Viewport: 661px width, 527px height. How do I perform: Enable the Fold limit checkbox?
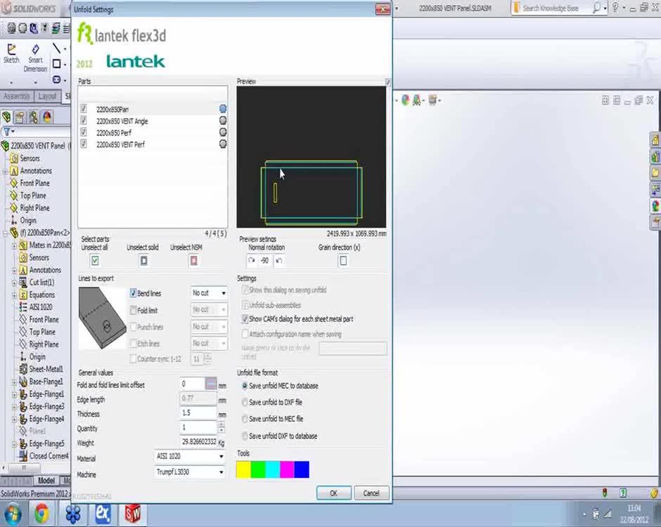pyautogui.click(x=133, y=310)
